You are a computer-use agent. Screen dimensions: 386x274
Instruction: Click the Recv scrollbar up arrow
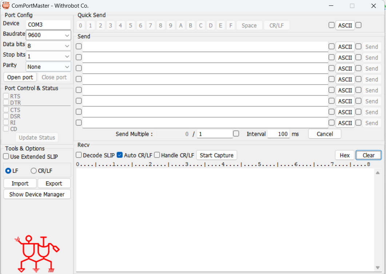click(378, 173)
